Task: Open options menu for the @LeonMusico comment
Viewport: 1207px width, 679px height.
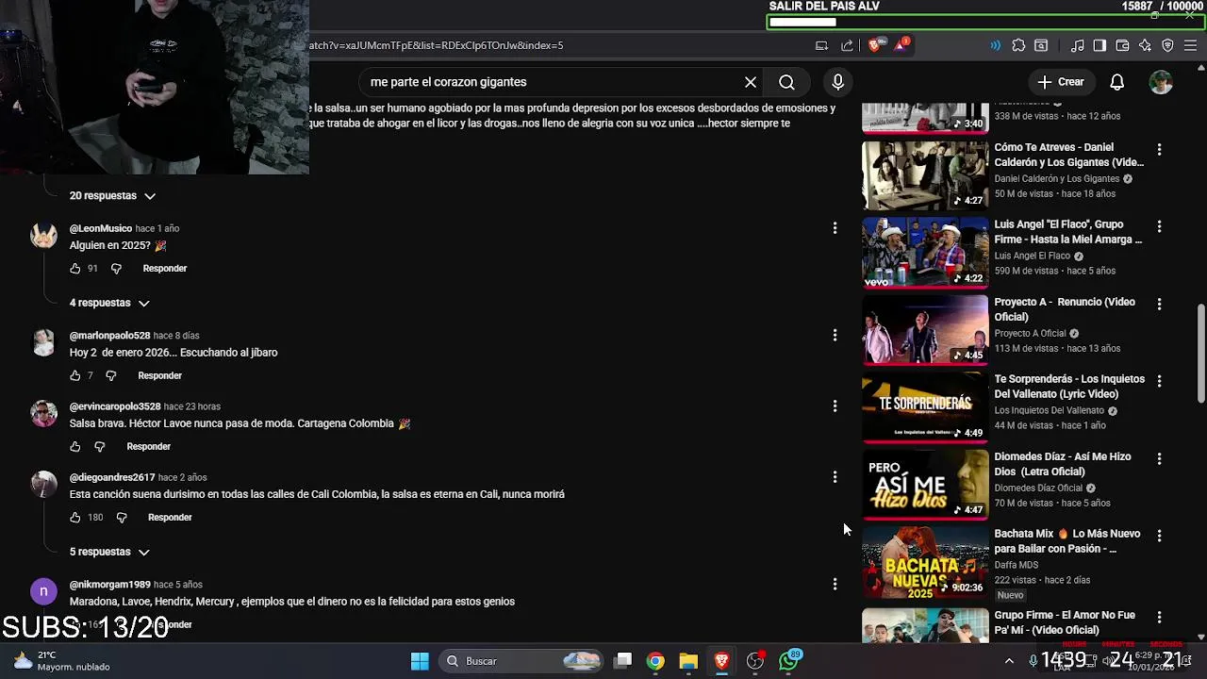Action: [835, 228]
